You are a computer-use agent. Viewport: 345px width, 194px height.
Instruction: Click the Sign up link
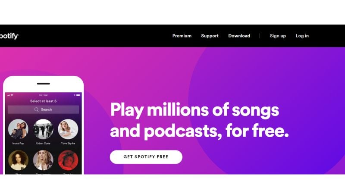(x=278, y=36)
